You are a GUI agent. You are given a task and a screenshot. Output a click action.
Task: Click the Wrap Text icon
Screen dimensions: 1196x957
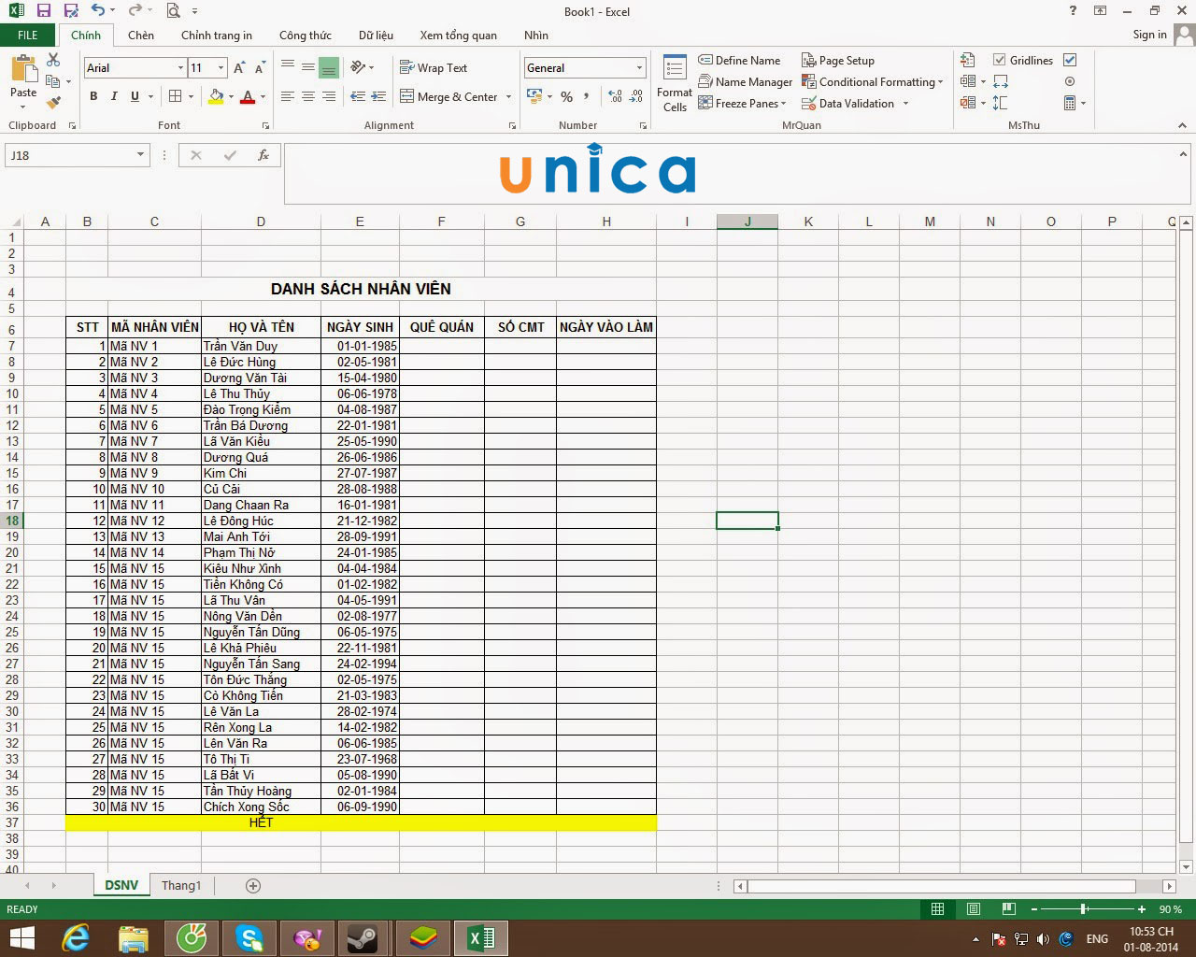click(433, 67)
